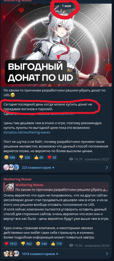The width and height of the screenshot is (114, 261).
Task: Toggle the 66 thumbs-up reaction
Action: [x=39, y=157]
